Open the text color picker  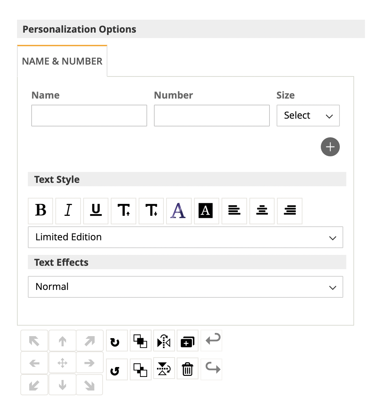coord(179,211)
